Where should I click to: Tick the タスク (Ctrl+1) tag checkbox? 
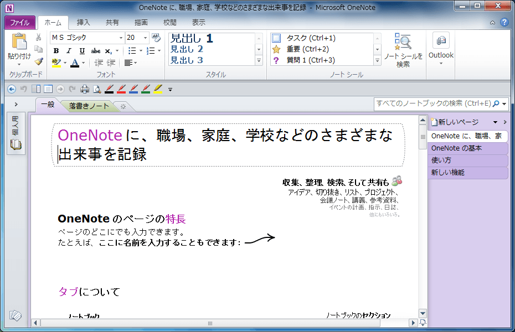[276, 38]
